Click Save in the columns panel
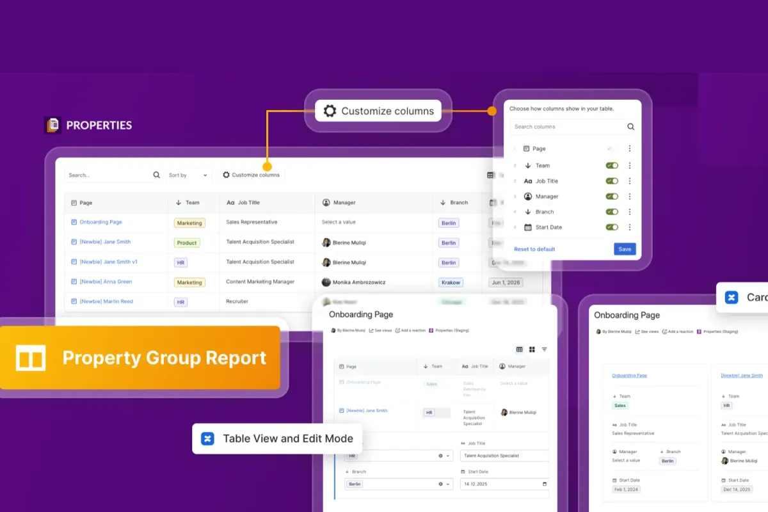The height and width of the screenshot is (512, 768). click(625, 249)
